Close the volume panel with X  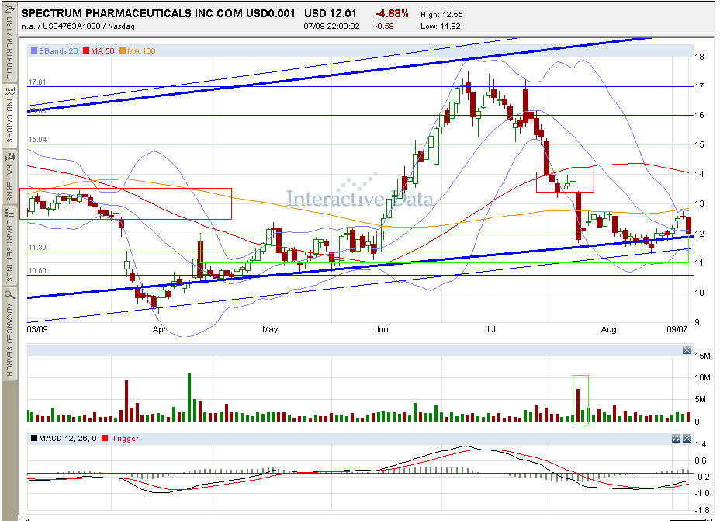(687, 350)
